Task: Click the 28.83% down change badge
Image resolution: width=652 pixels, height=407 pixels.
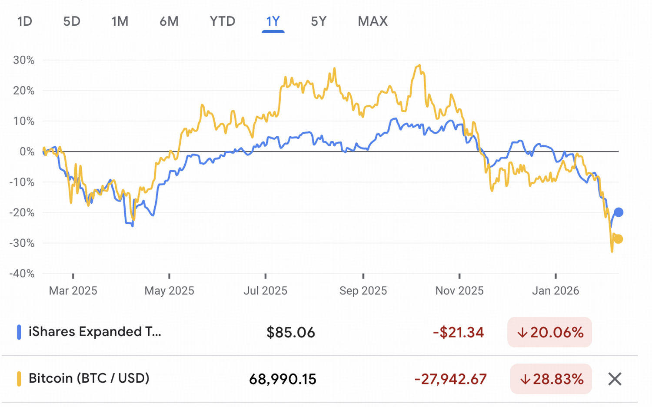Action: click(551, 379)
